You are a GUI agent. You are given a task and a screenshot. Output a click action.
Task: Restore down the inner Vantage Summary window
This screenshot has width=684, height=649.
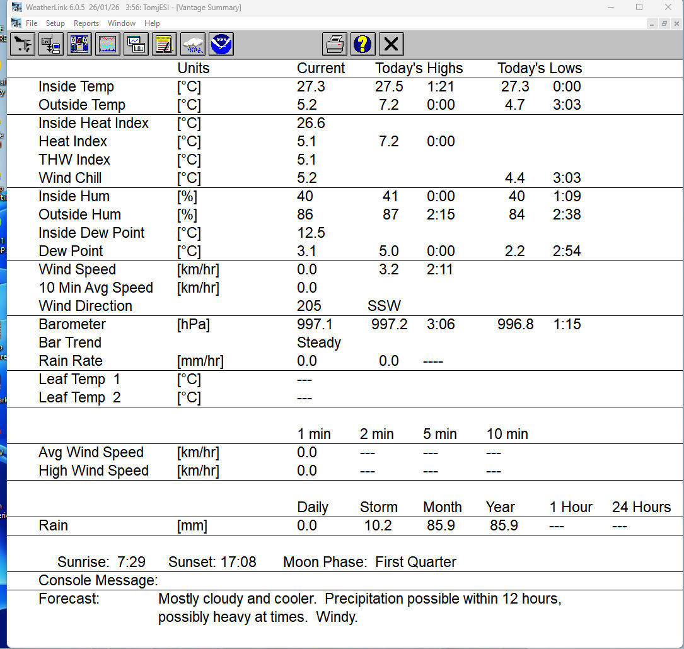click(x=664, y=23)
